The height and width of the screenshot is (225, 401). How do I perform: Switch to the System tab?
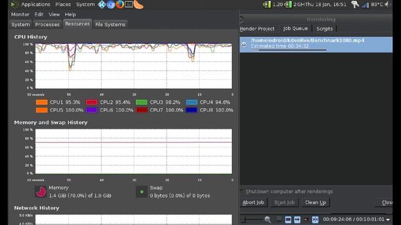(x=21, y=24)
